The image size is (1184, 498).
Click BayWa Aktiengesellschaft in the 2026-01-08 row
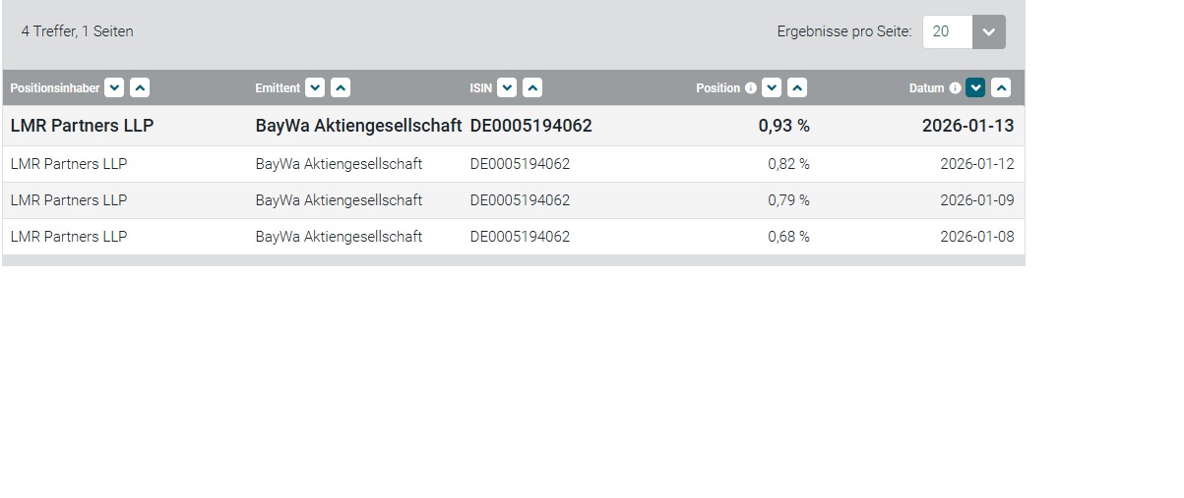pyautogui.click(x=339, y=237)
